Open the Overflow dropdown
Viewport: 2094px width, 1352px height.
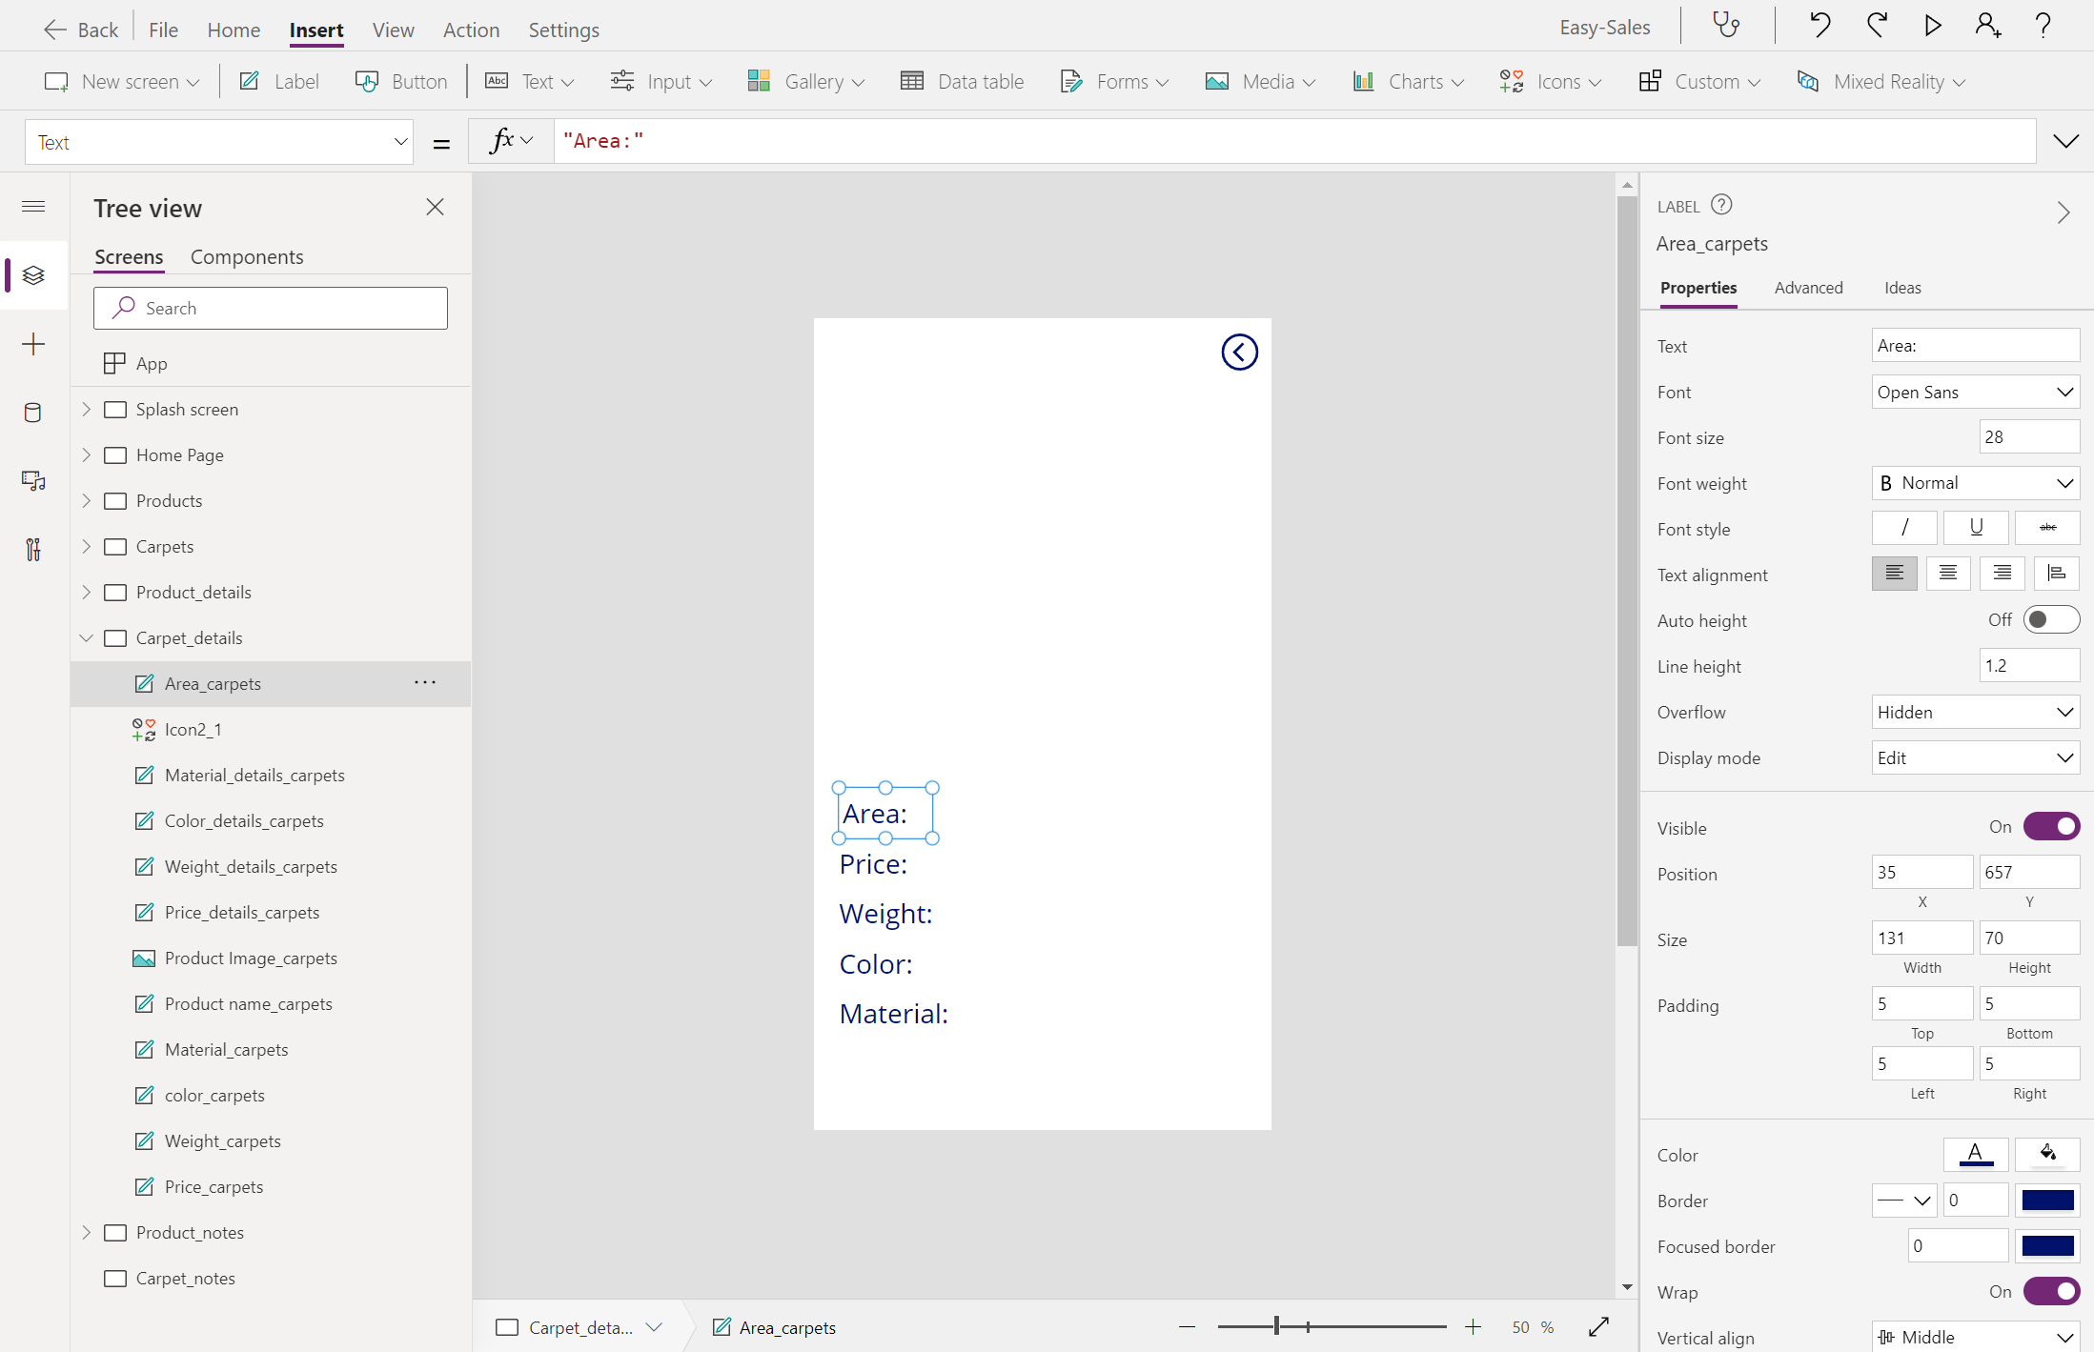[1975, 712]
